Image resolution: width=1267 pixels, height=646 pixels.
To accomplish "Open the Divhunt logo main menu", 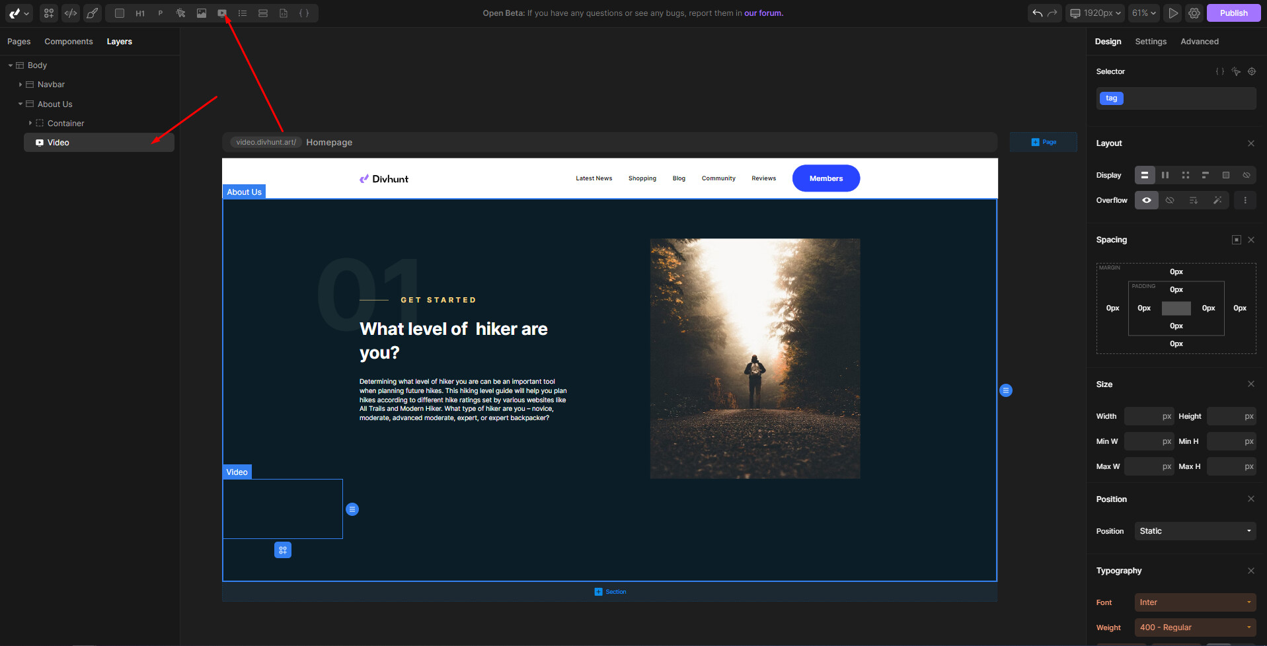I will 19,13.
